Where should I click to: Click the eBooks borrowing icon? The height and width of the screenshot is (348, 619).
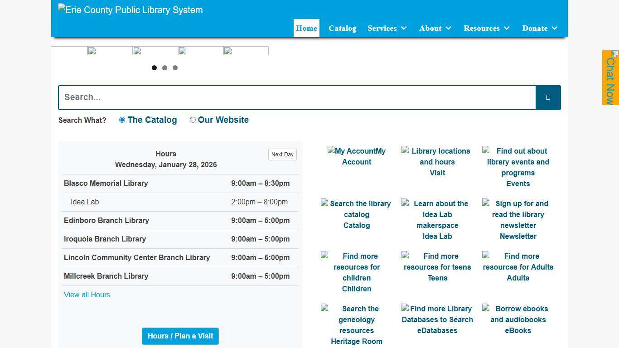pyautogui.click(x=518, y=319)
